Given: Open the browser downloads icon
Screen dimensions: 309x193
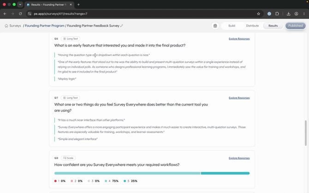Looking at the screenshot, I should point(289,13).
